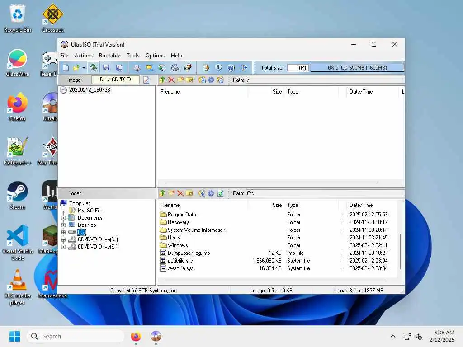This screenshot has height=347, width=463.
Task: Select the 20250212_060736 image tree item
Action: (90, 90)
